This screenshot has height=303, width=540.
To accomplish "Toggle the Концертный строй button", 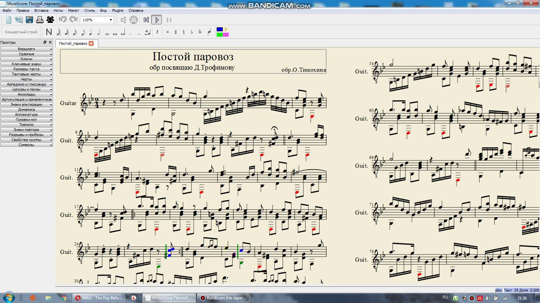I will pos(21,32).
